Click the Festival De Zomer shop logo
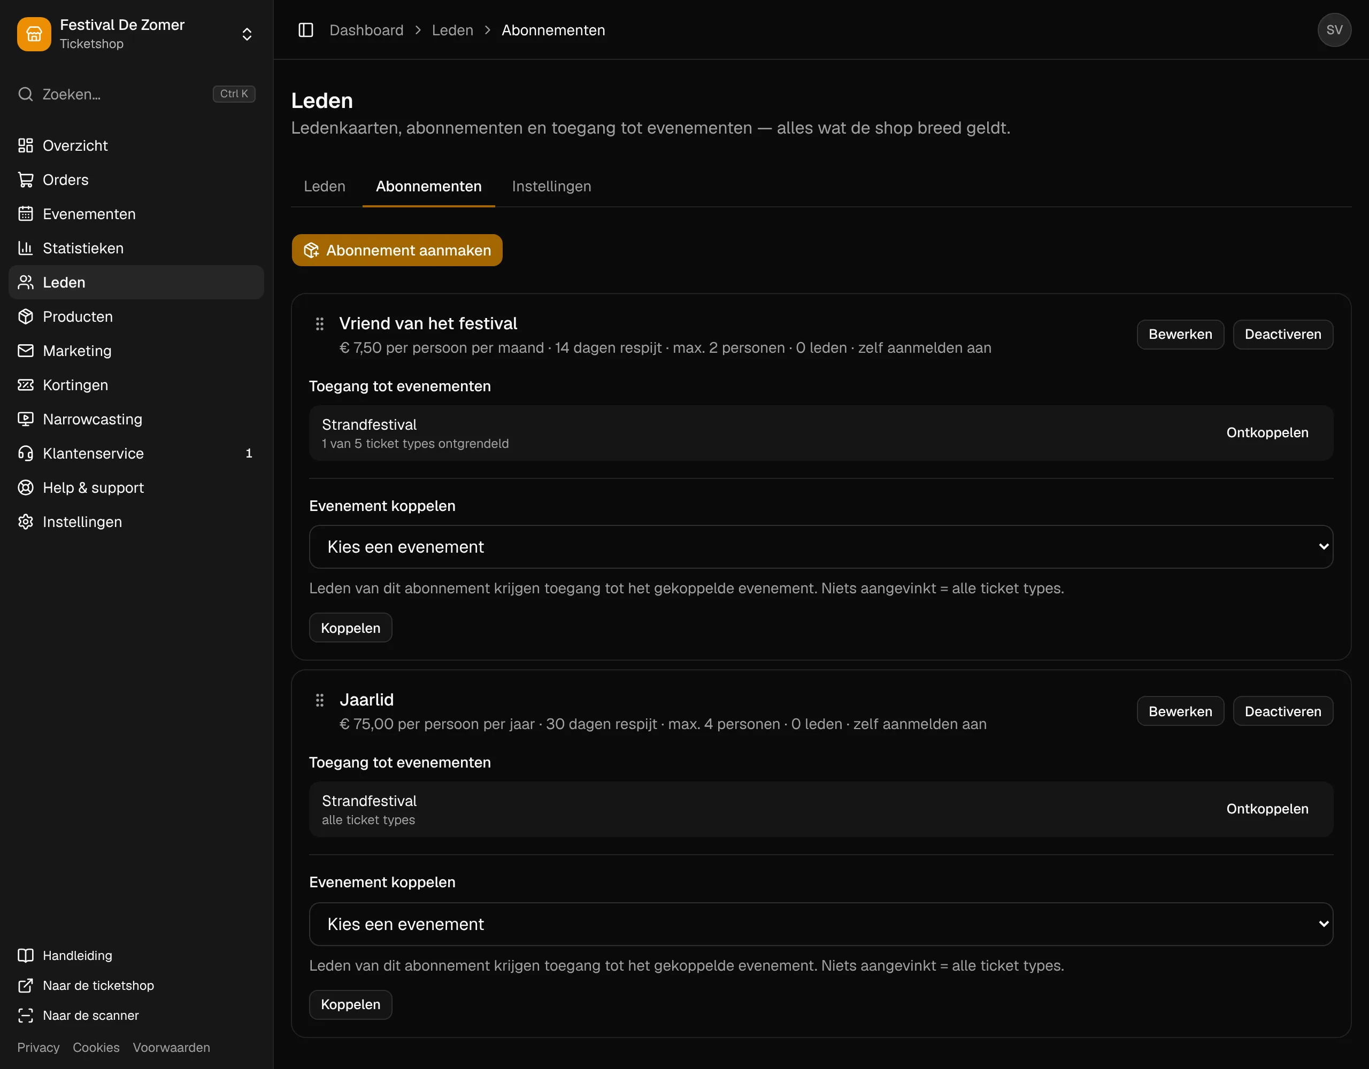 (34, 34)
